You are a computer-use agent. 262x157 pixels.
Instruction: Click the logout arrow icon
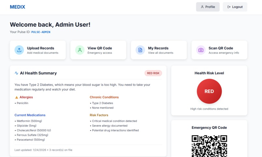(x=229, y=7)
